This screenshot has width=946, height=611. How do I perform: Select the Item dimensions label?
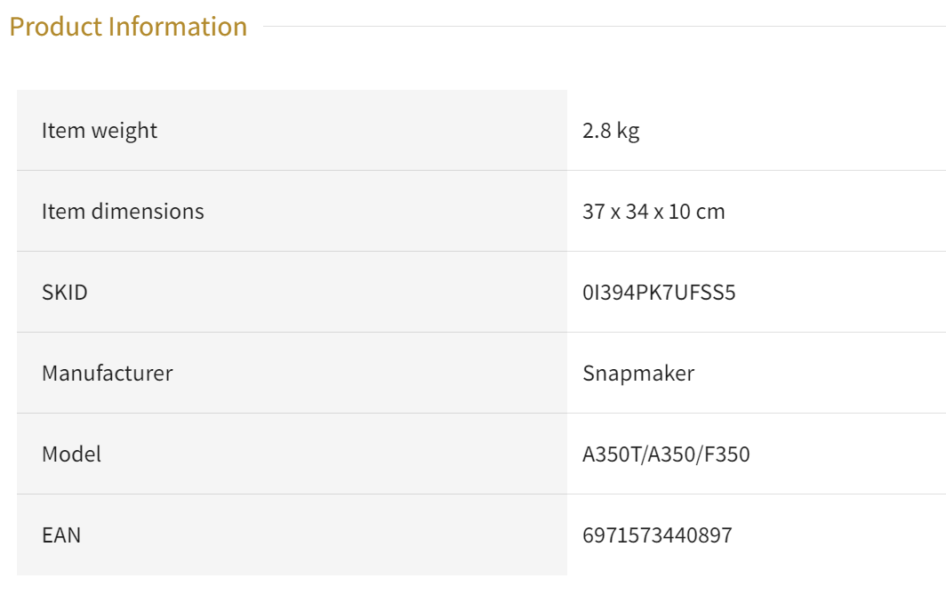[123, 212]
